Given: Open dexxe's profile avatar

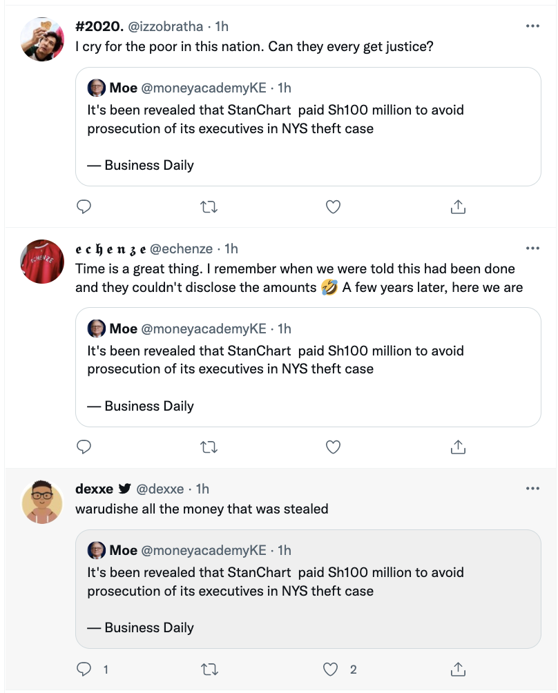Looking at the screenshot, I should click(x=43, y=502).
